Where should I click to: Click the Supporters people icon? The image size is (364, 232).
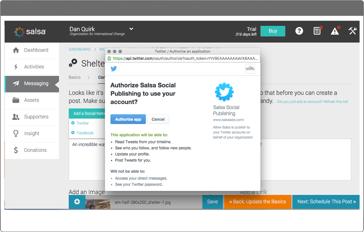click(x=16, y=117)
